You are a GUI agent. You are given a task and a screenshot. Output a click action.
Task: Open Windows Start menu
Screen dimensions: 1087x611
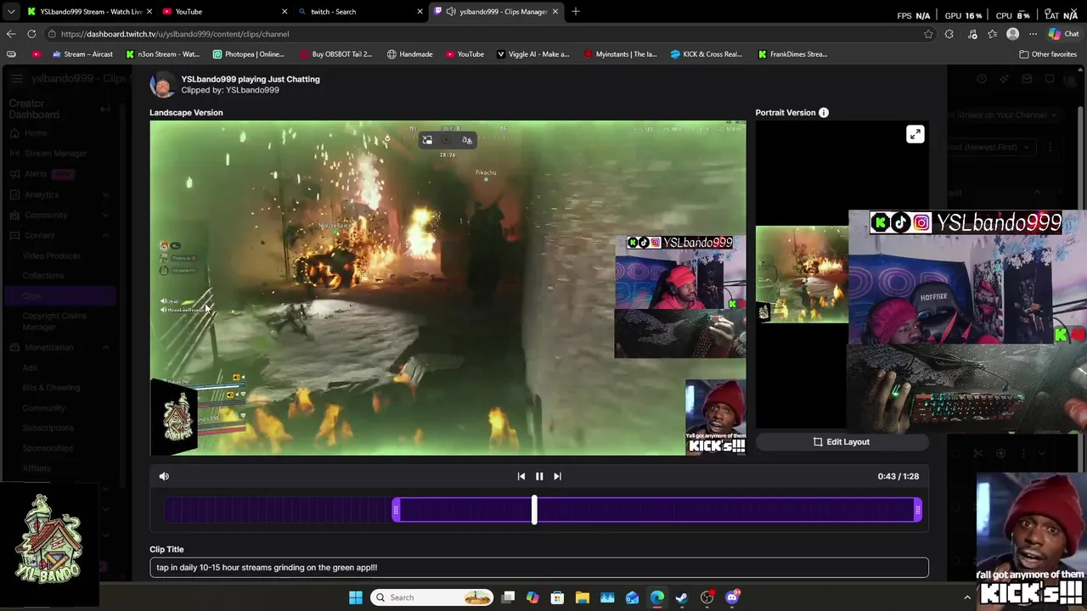356,597
